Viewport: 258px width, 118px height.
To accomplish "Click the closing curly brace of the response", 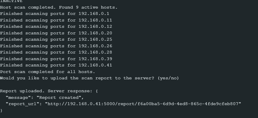I will tap(1, 110).
